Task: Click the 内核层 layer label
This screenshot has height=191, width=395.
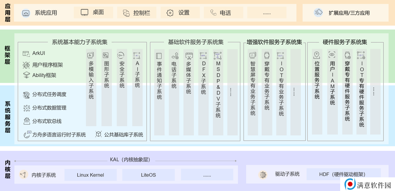Action: [7, 169]
